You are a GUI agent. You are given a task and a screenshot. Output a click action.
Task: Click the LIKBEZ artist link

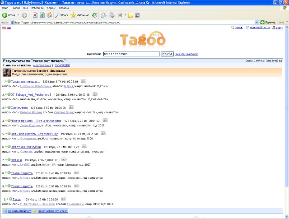point(25,165)
